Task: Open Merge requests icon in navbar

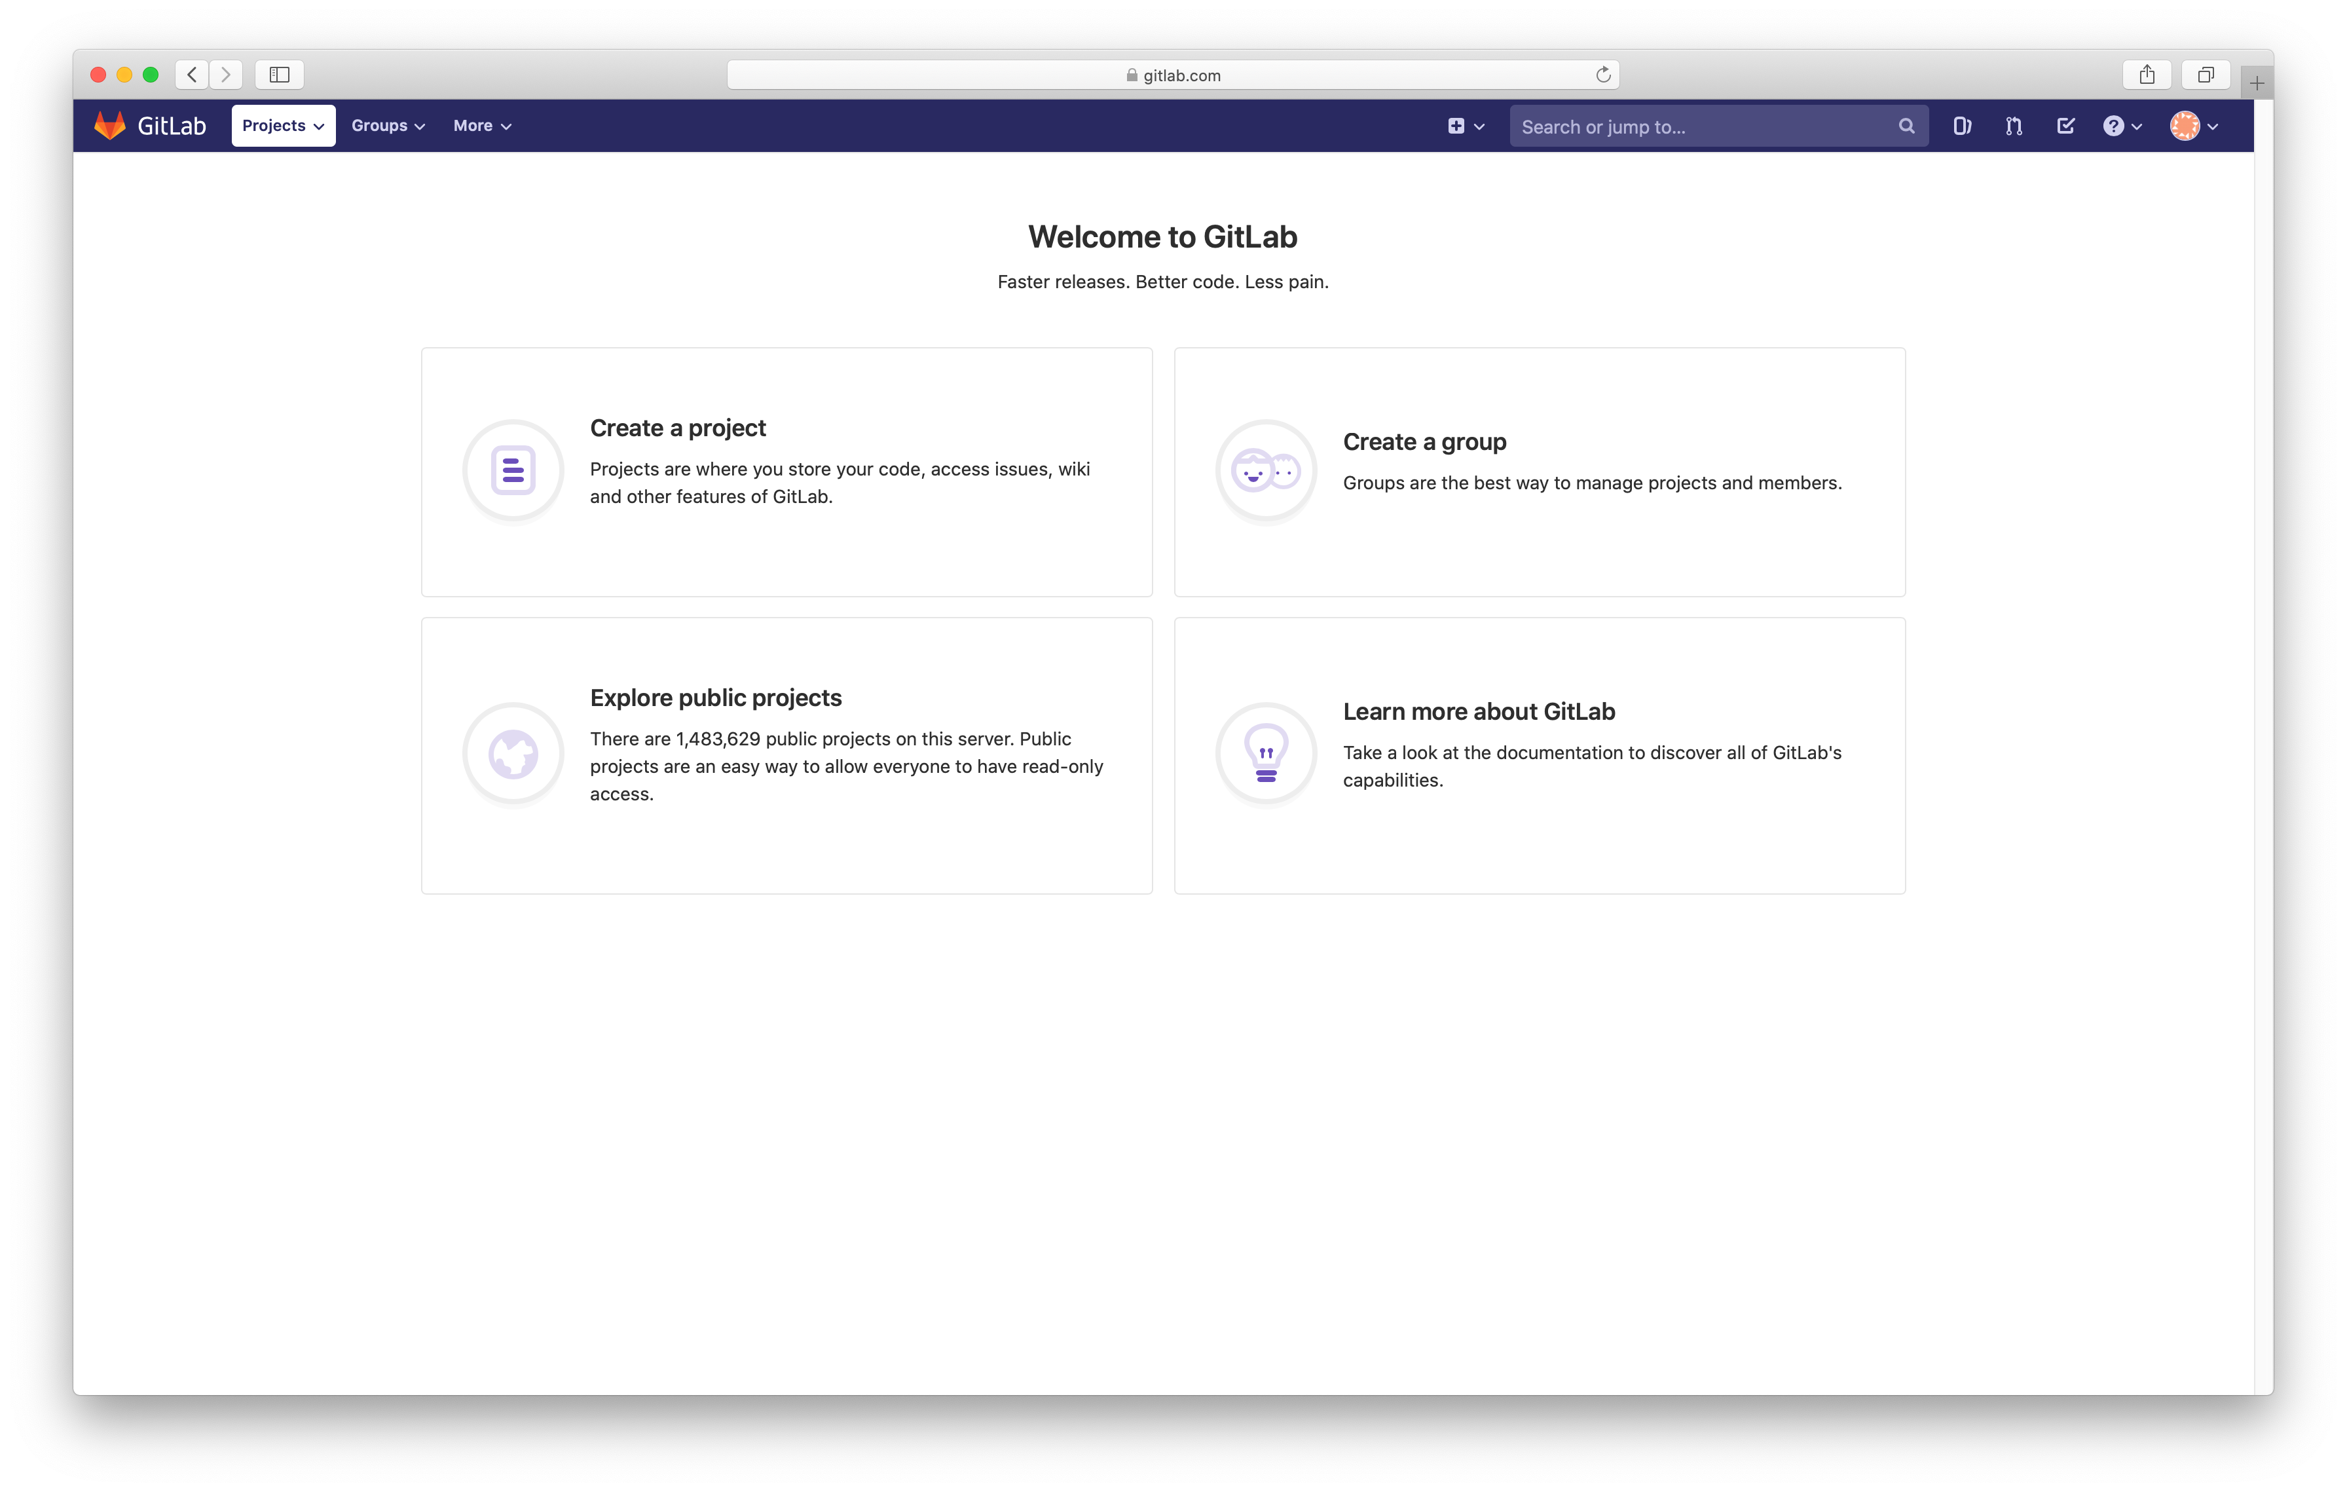Action: point(2014,126)
